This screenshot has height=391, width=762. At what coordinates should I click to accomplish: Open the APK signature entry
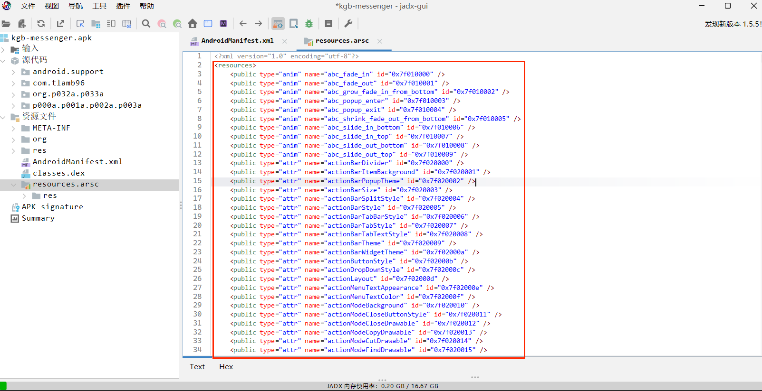click(52, 207)
